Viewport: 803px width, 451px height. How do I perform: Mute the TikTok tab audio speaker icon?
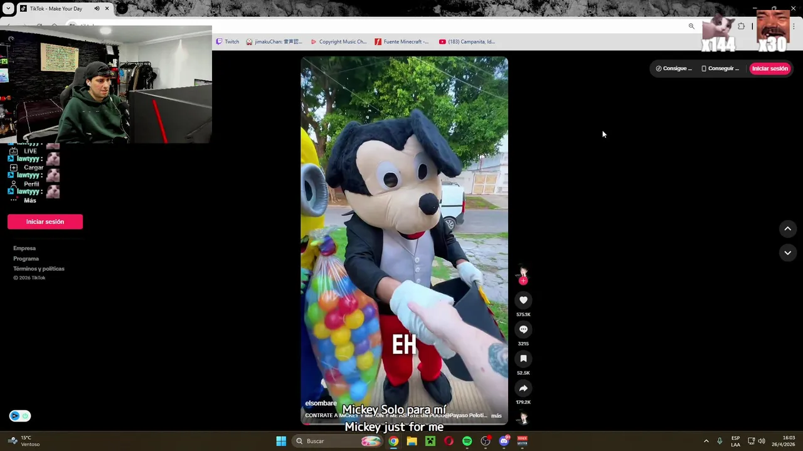(x=97, y=8)
